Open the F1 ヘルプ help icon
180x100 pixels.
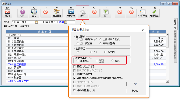click(x=23, y=13)
